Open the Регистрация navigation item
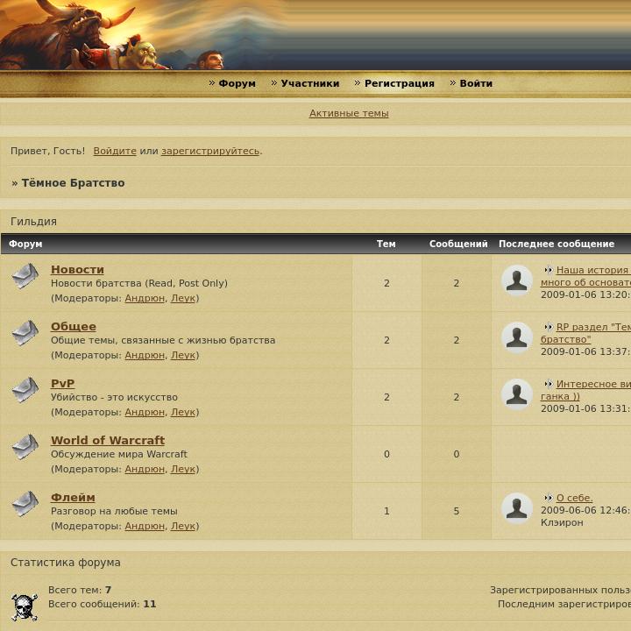This screenshot has height=631, width=631. [400, 83]
